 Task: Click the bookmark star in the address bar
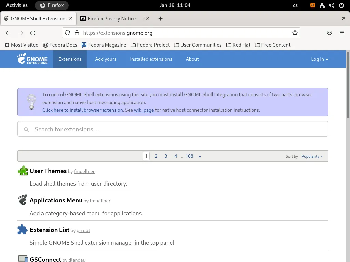coord(295,33)
